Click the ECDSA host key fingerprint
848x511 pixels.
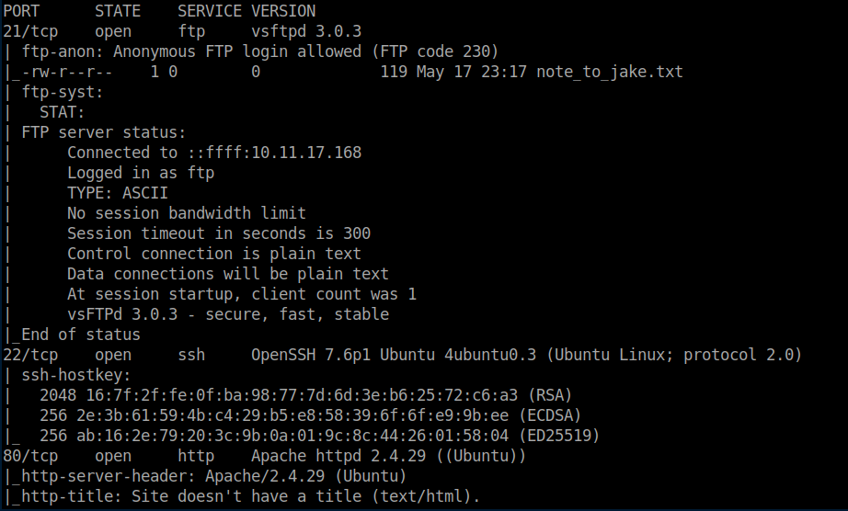(292, 415)
